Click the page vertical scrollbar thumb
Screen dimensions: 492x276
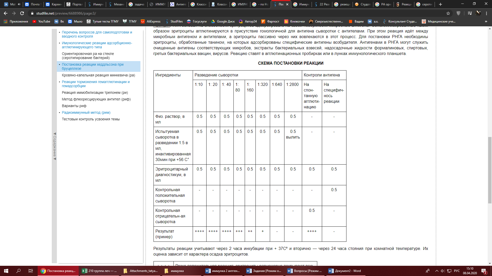pos(490,170)
